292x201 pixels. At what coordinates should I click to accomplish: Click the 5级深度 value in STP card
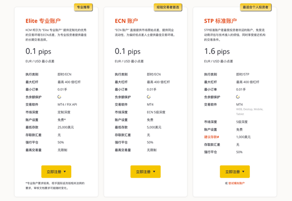(x=242, y=122)
